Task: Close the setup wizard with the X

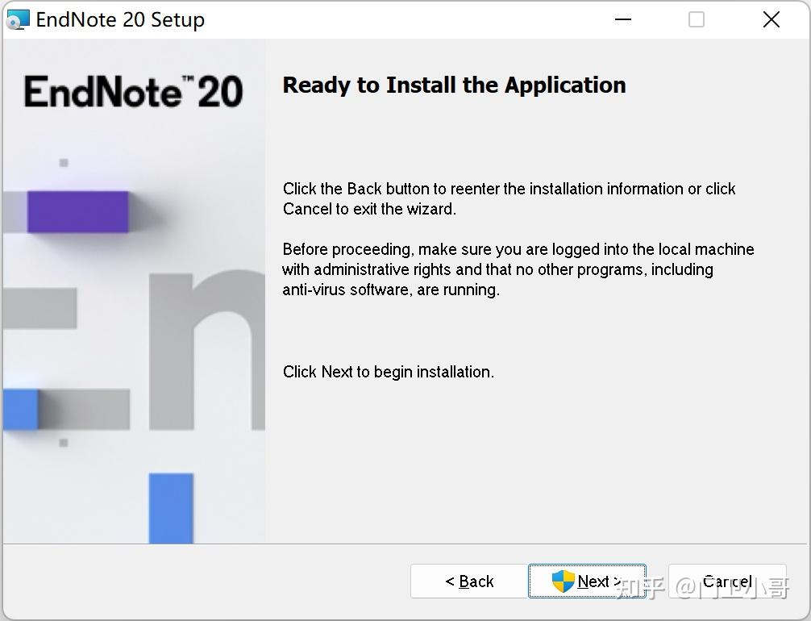Action: pyautogui.click(x=771, y=19)
